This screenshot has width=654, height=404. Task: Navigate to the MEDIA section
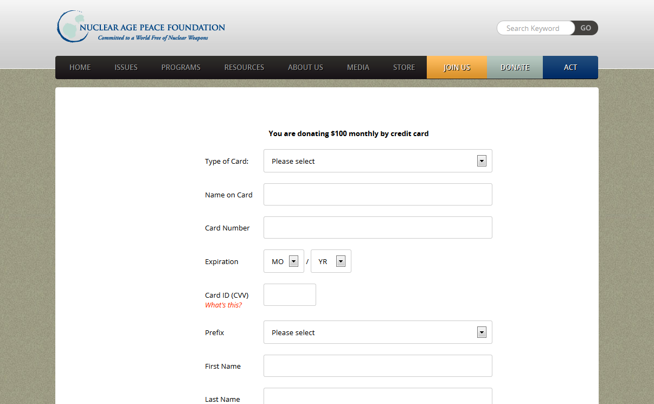tap(358, 68)
